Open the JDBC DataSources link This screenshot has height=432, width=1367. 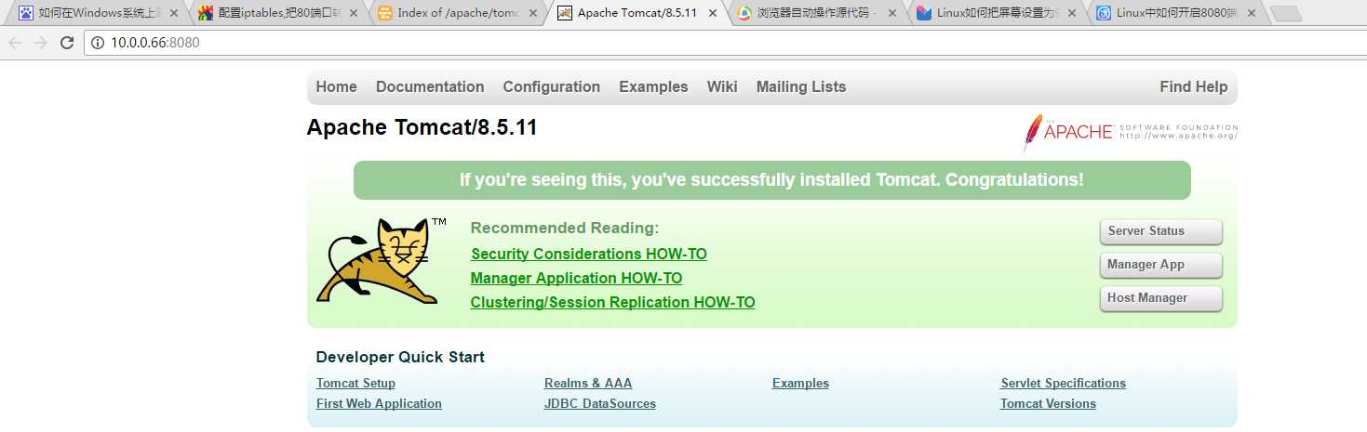tap(600, 403)
